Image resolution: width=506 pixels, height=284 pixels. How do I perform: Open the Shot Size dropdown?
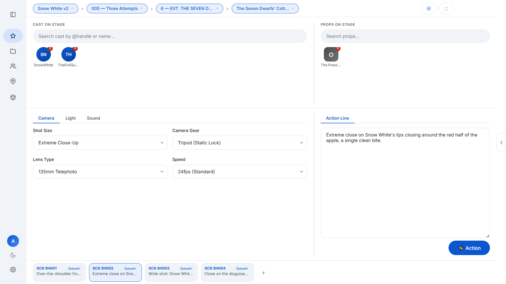[100, 143]
